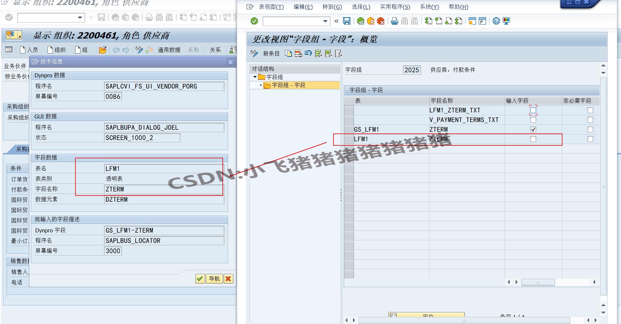Viewport: 621px width, 324px height.
Task: Go to next page icon in right toolbar
Action: 448,21
